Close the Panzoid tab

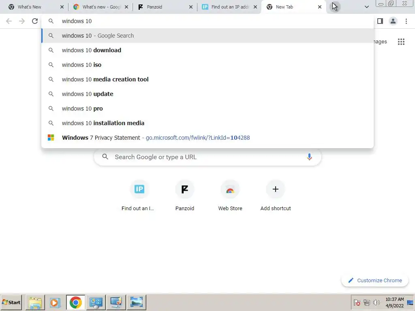click(x=191, y=7)
